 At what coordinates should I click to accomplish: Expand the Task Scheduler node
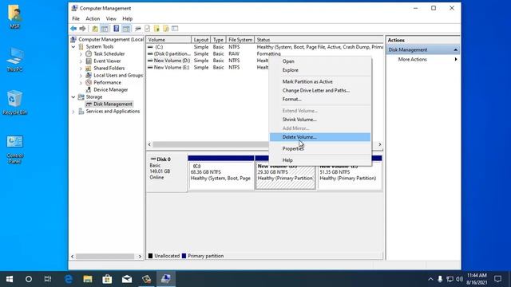point(81,54)
